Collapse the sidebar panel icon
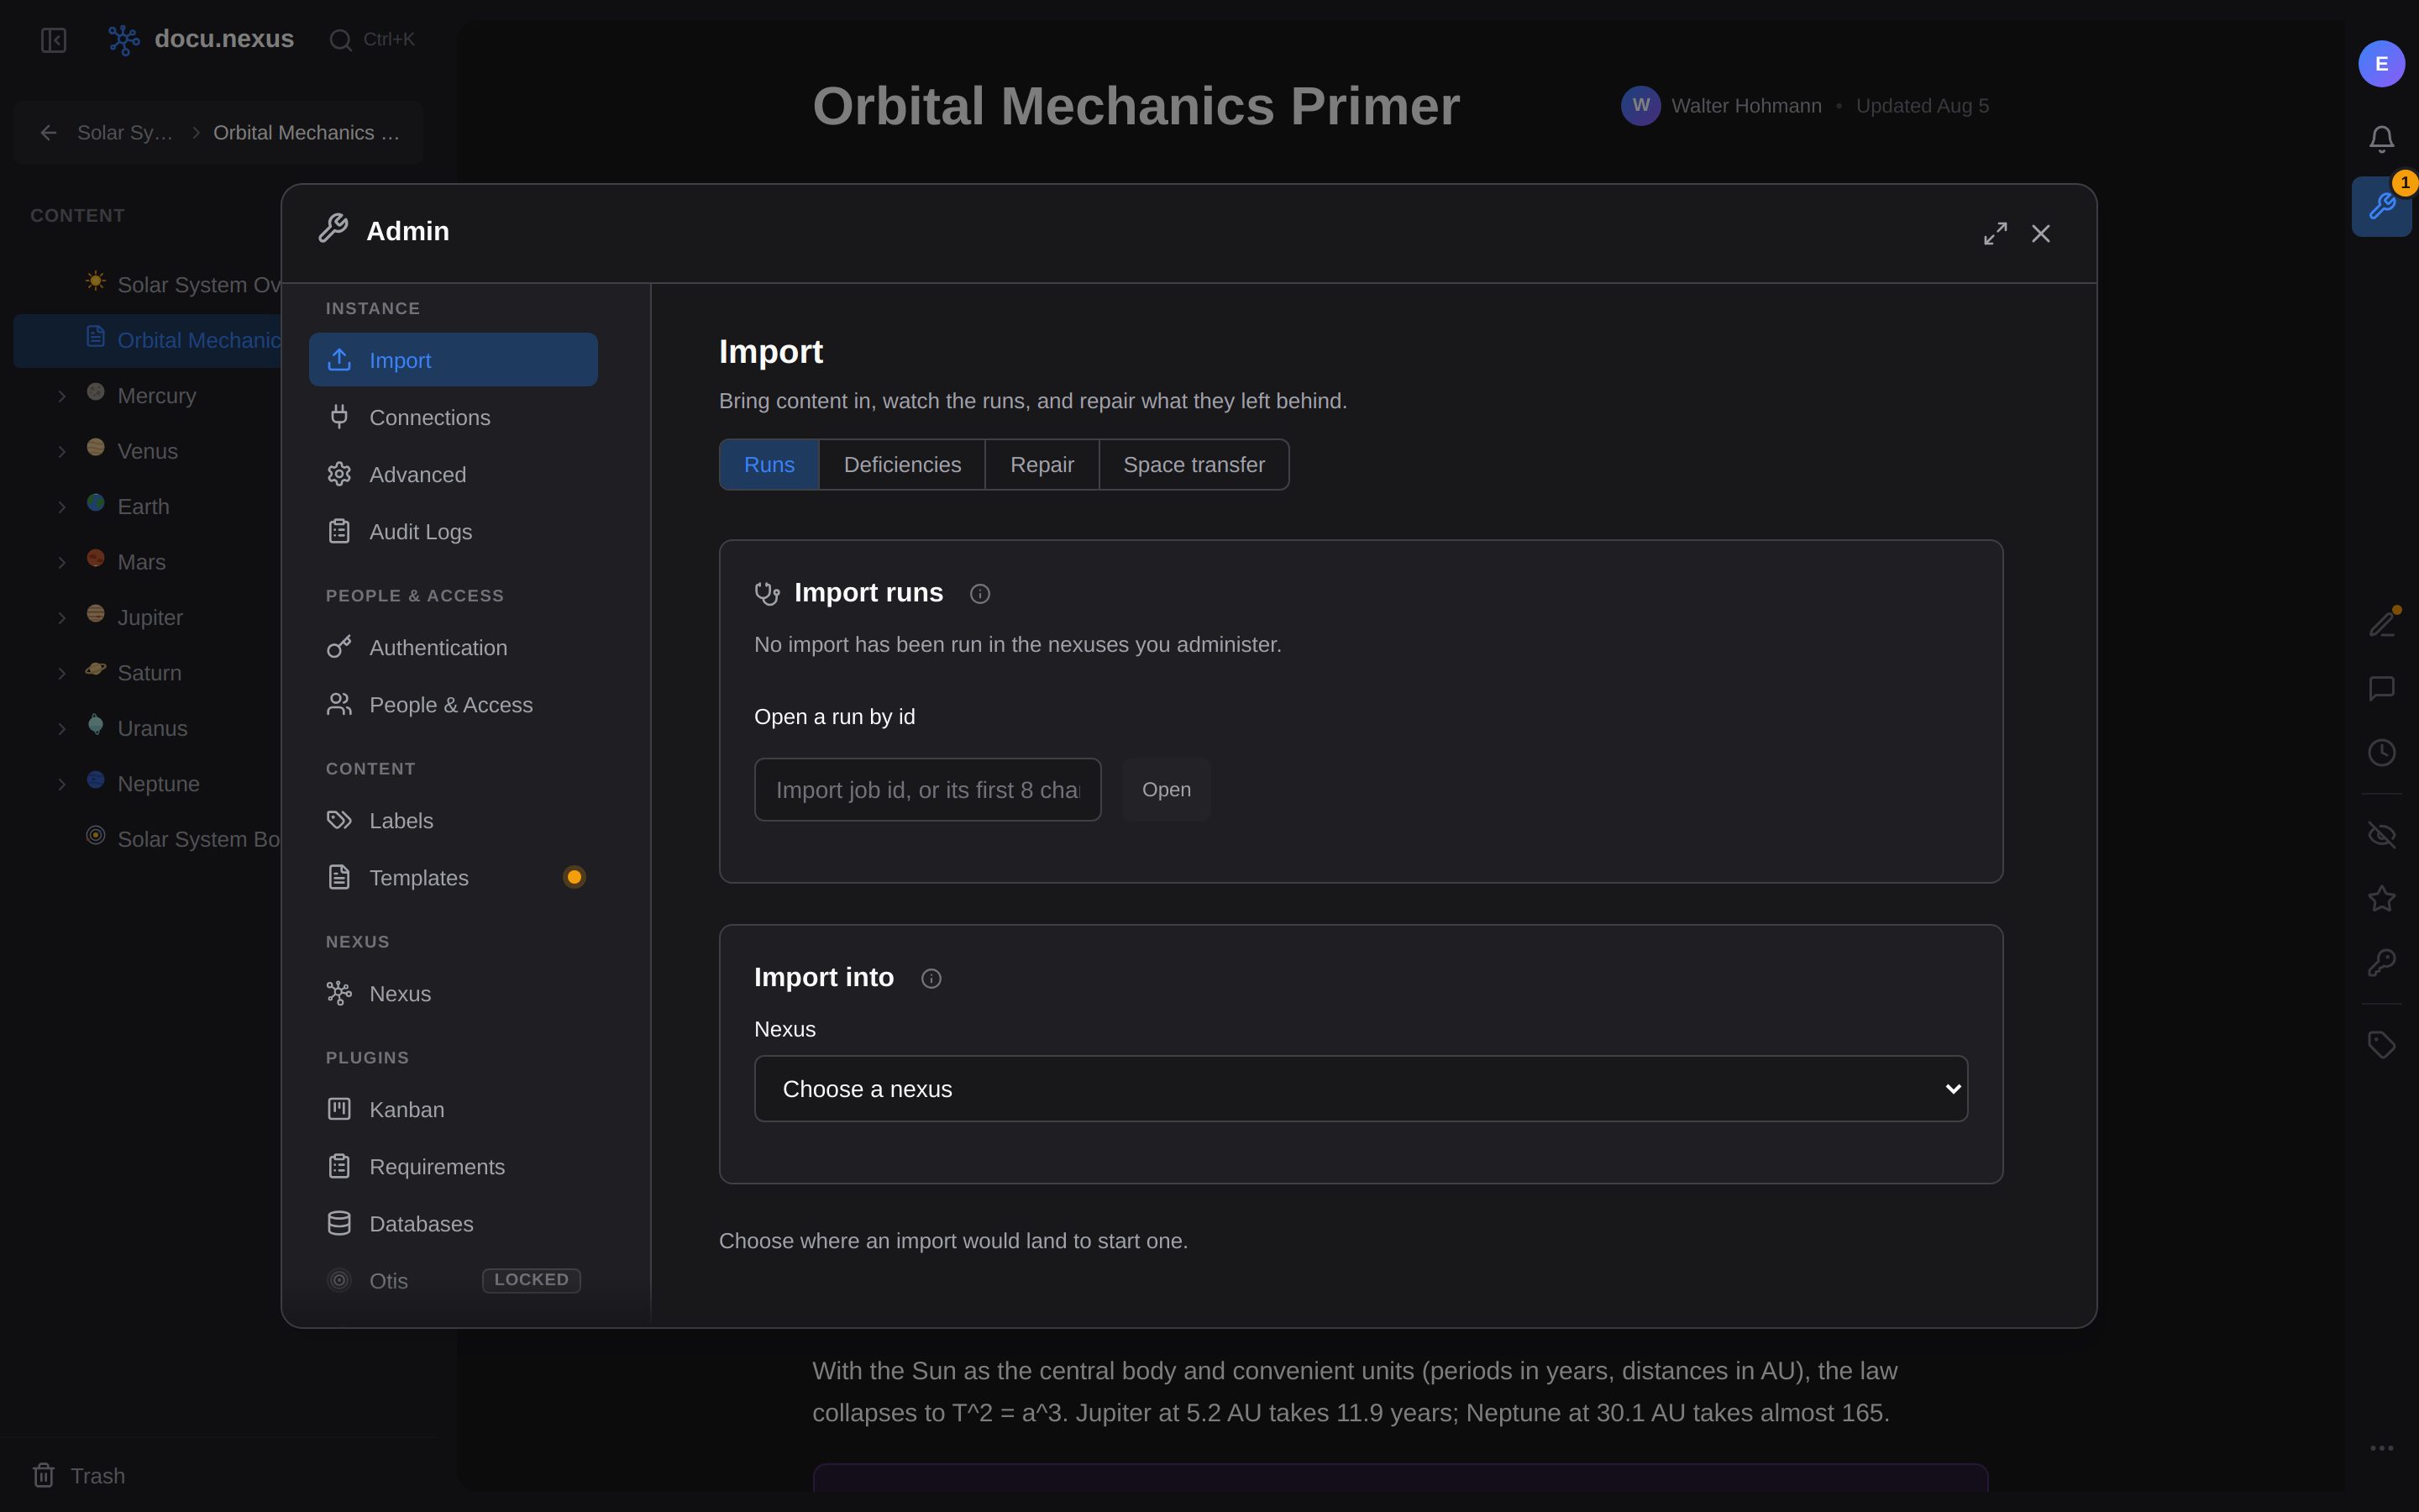This screenshot has width=2419, height=1512. pos(53,40)
